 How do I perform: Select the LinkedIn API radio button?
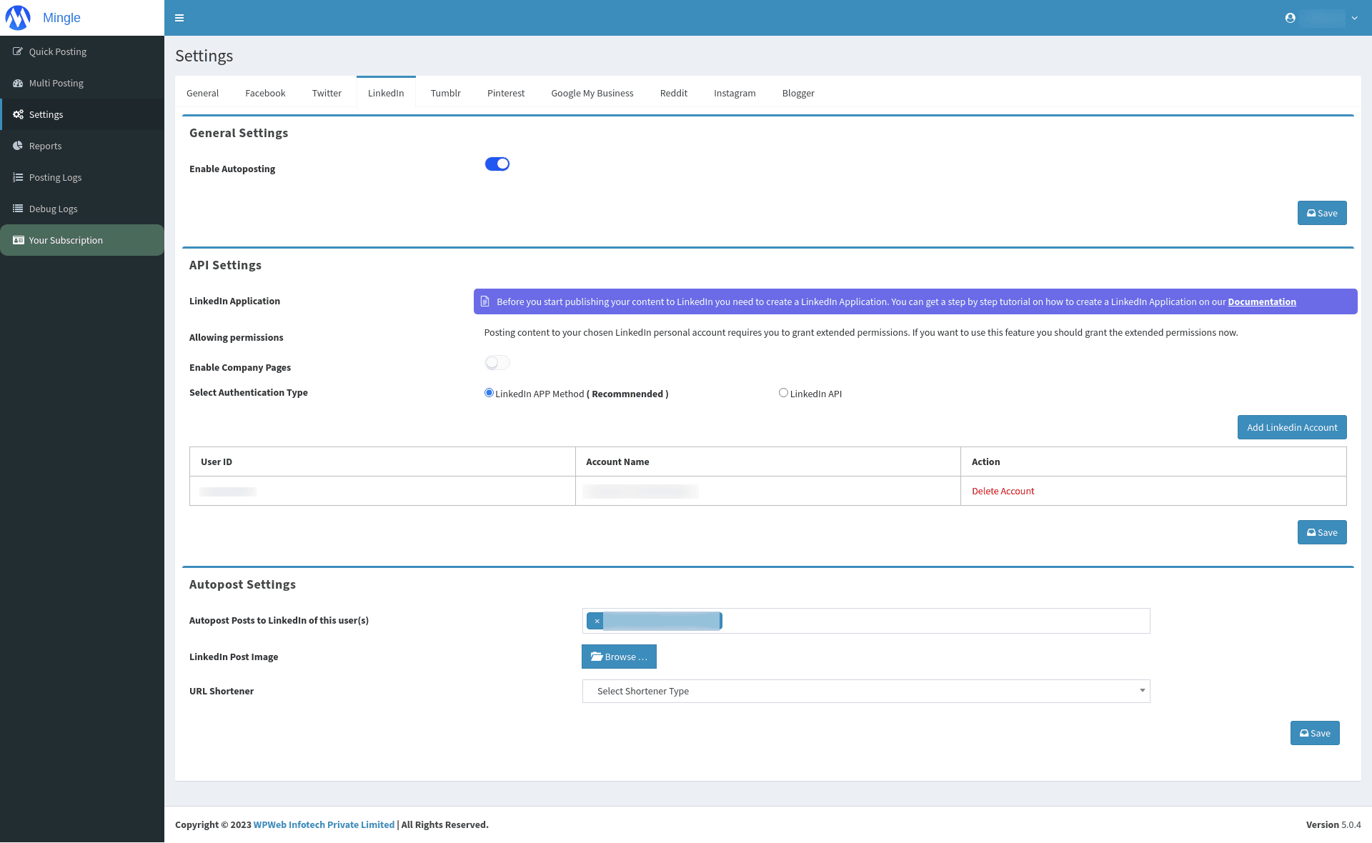pyautogui.click(x=783, y=392)
